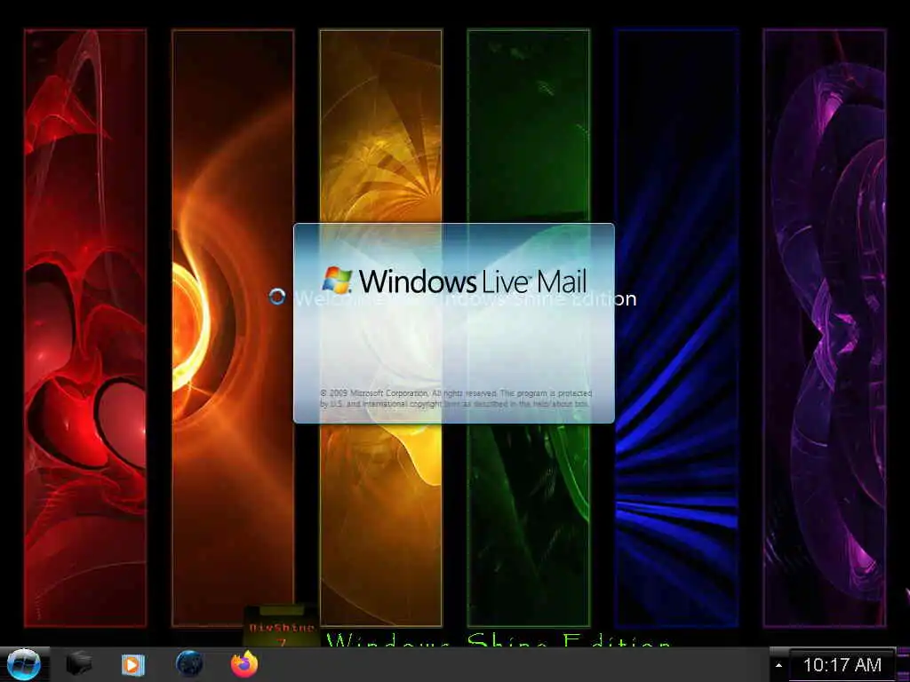Launch Firefox from the taskbar

click(x=244, y=664)
